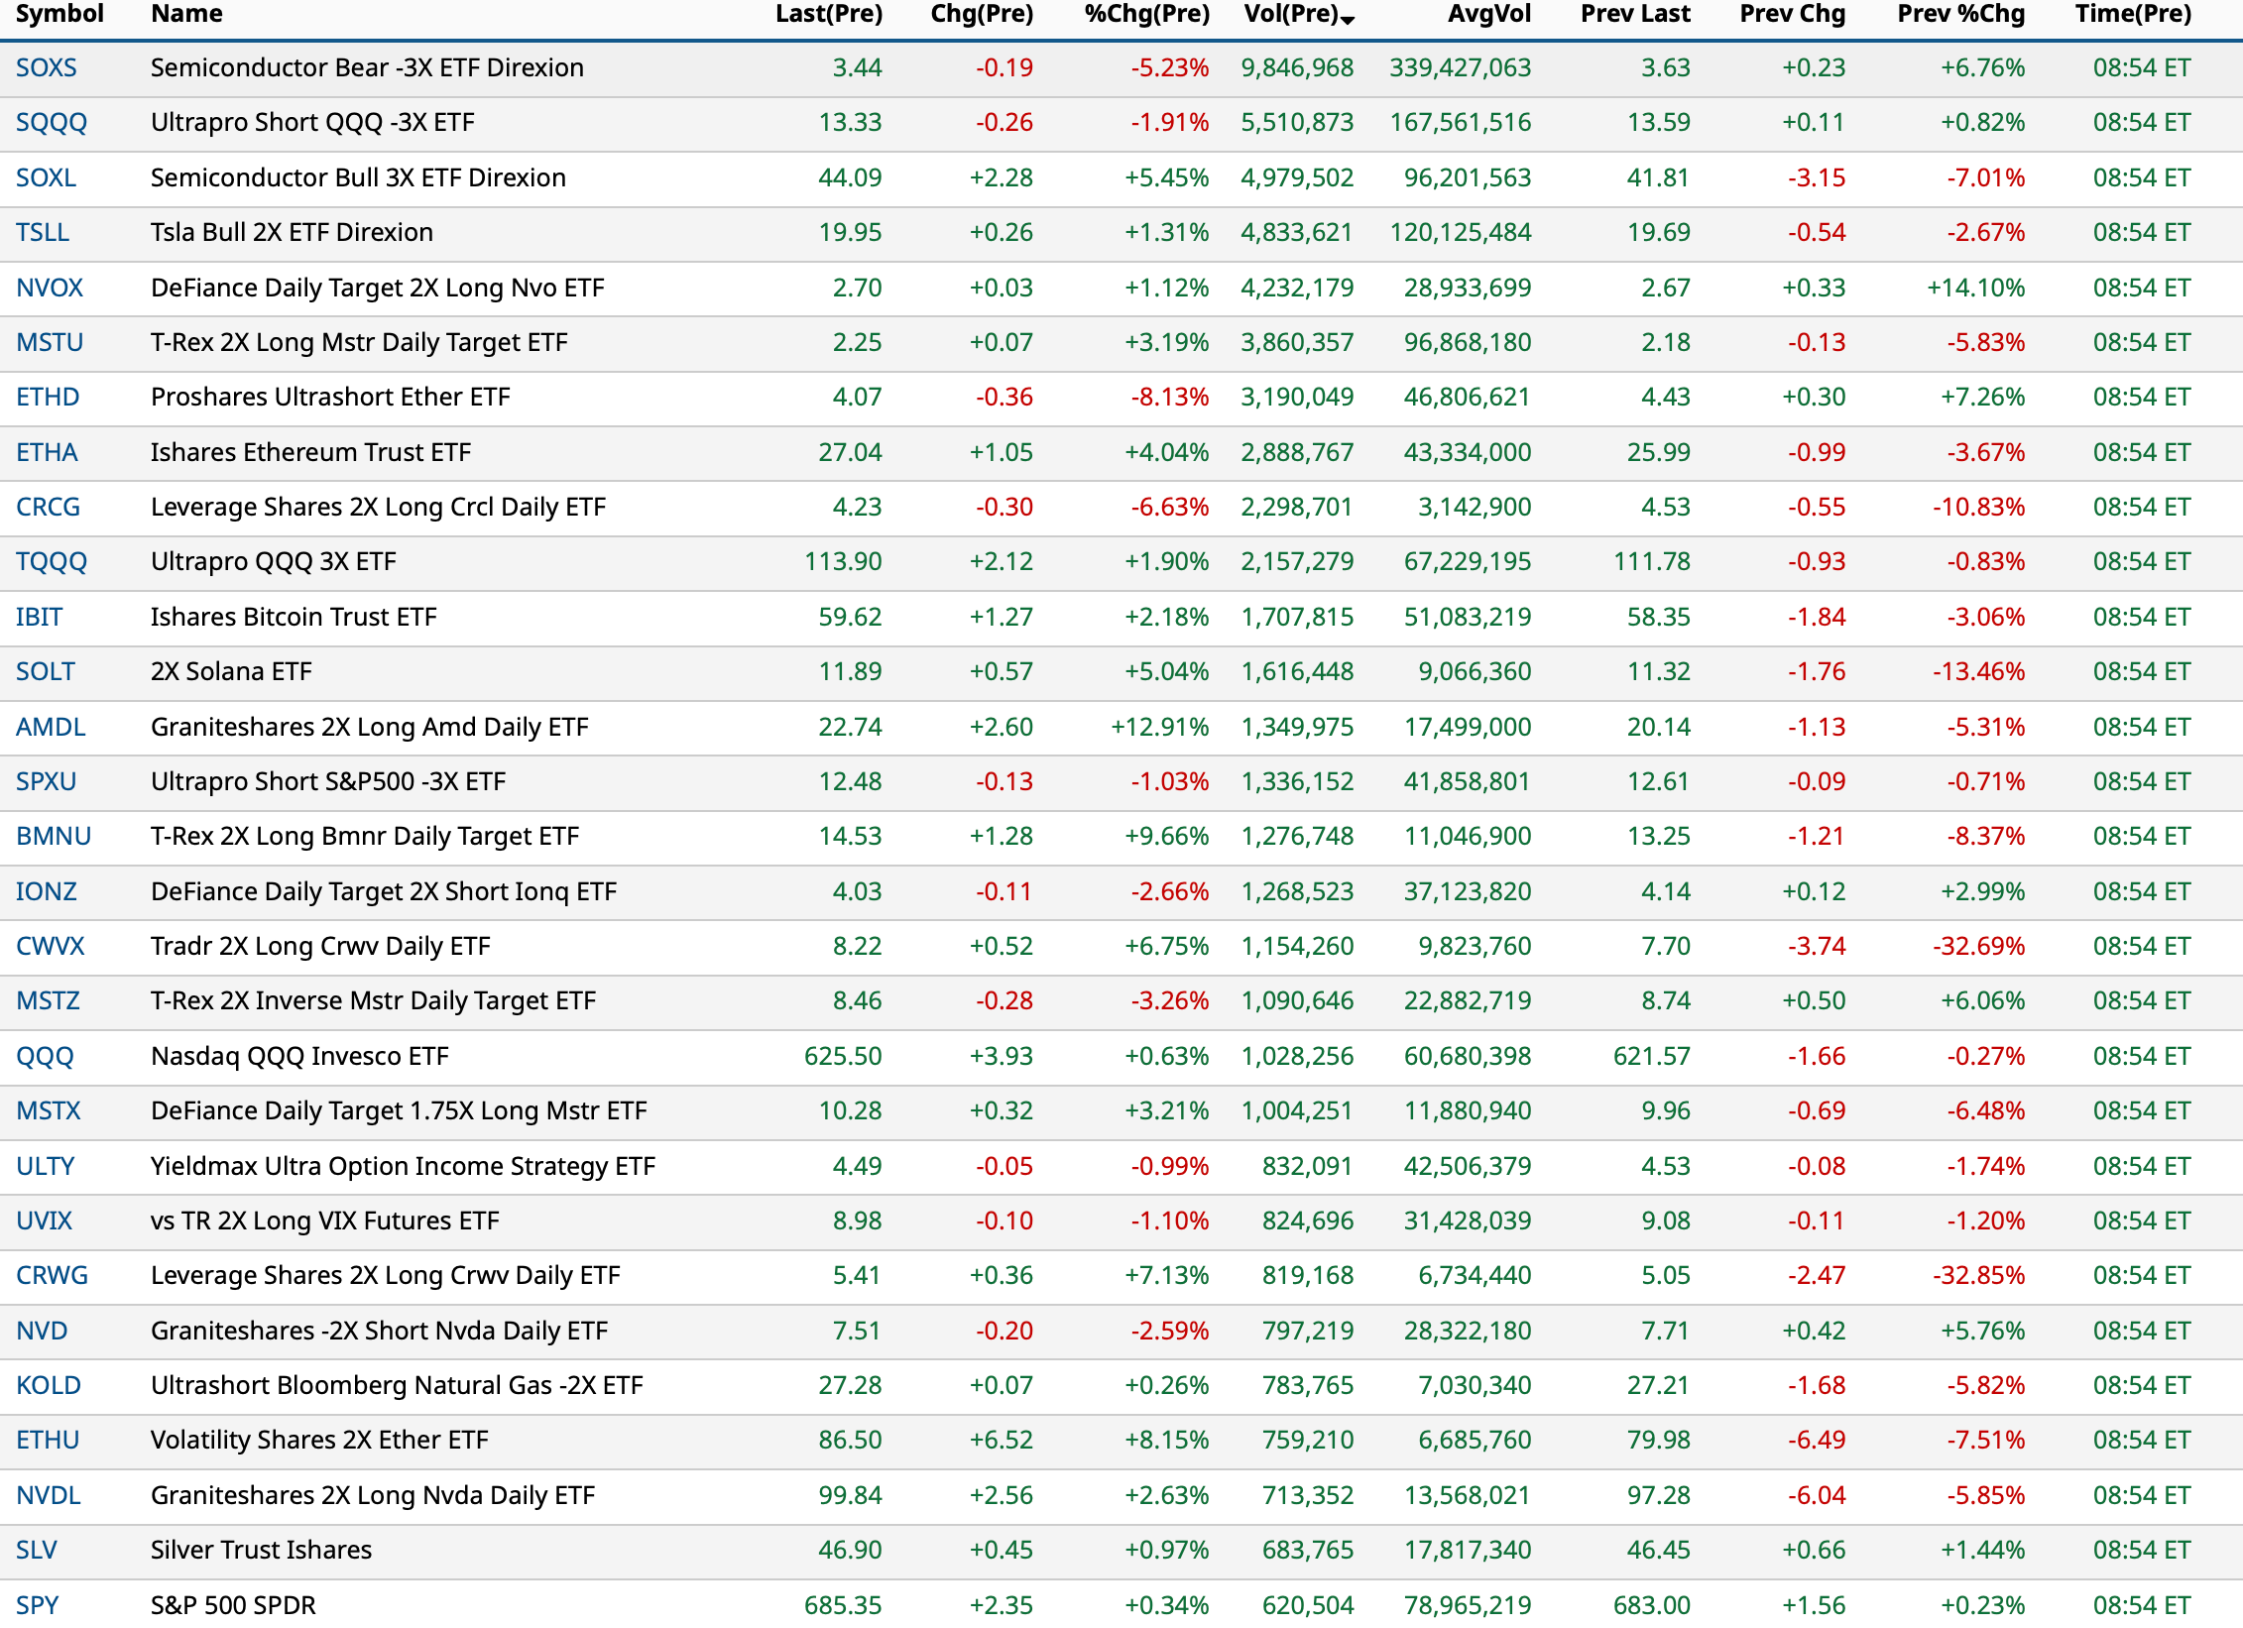Image resolution: width=2243 pixels, height=1628 pixels.
Task: Open the SQQQ symbol link
Action: (52, 123)
